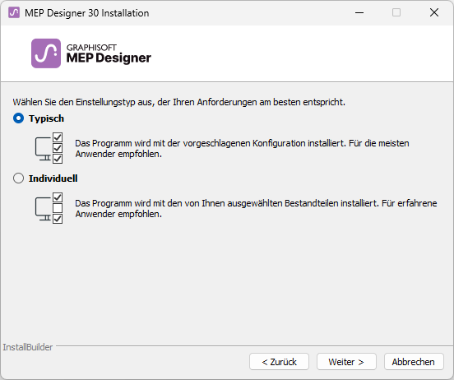Click the 'MEP Designer 30 Installation' window title
Screen dimensions: 454x380
coord(87,13)
